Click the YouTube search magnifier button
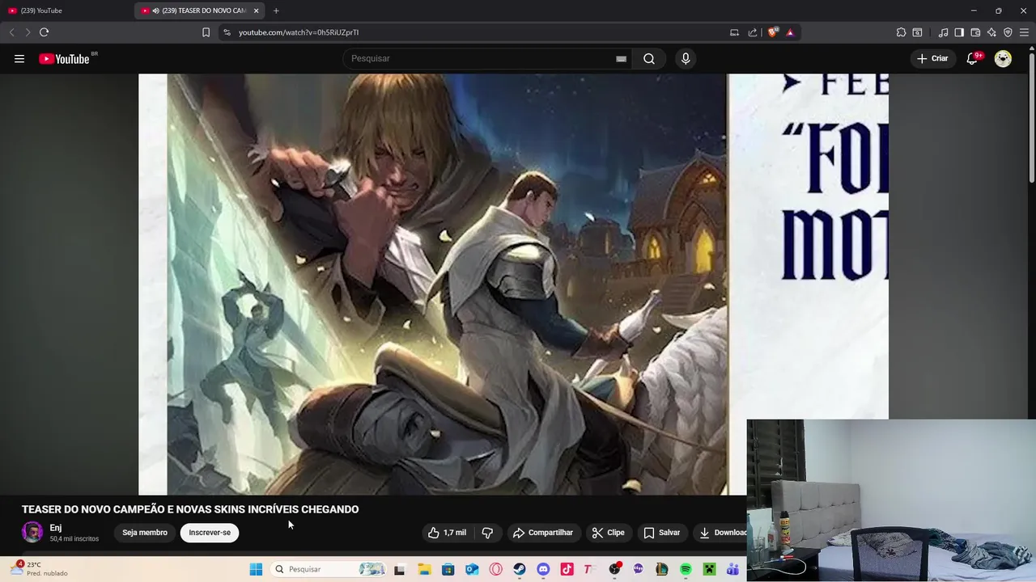Screen dimensions: 1036x582 (649, 58)
